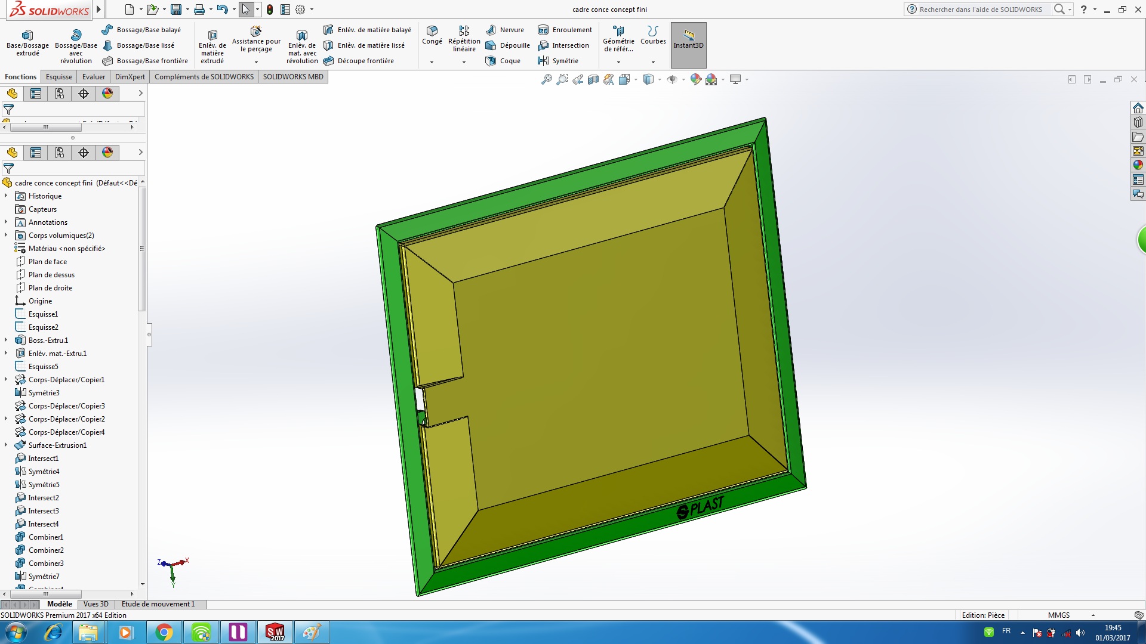
Task: Select the Surface-Extrusion1 feature in tree
Action: [57, 445]
